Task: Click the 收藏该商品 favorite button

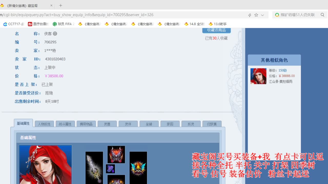Action: click(x=216, y=30)
